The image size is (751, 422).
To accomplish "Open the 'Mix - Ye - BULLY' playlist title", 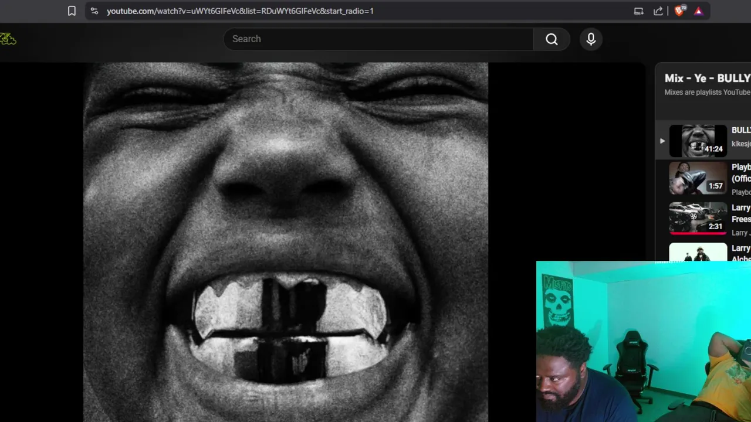I will 708,78.
